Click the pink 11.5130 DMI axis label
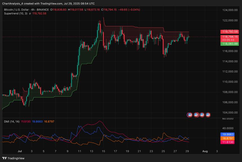This screenshot has height=162, width=242. tap(230, 142)
